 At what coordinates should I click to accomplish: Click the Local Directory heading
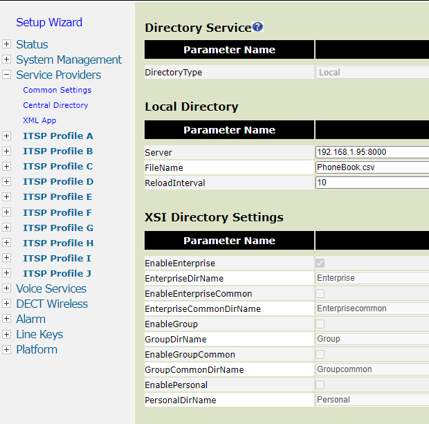(192, 107)
